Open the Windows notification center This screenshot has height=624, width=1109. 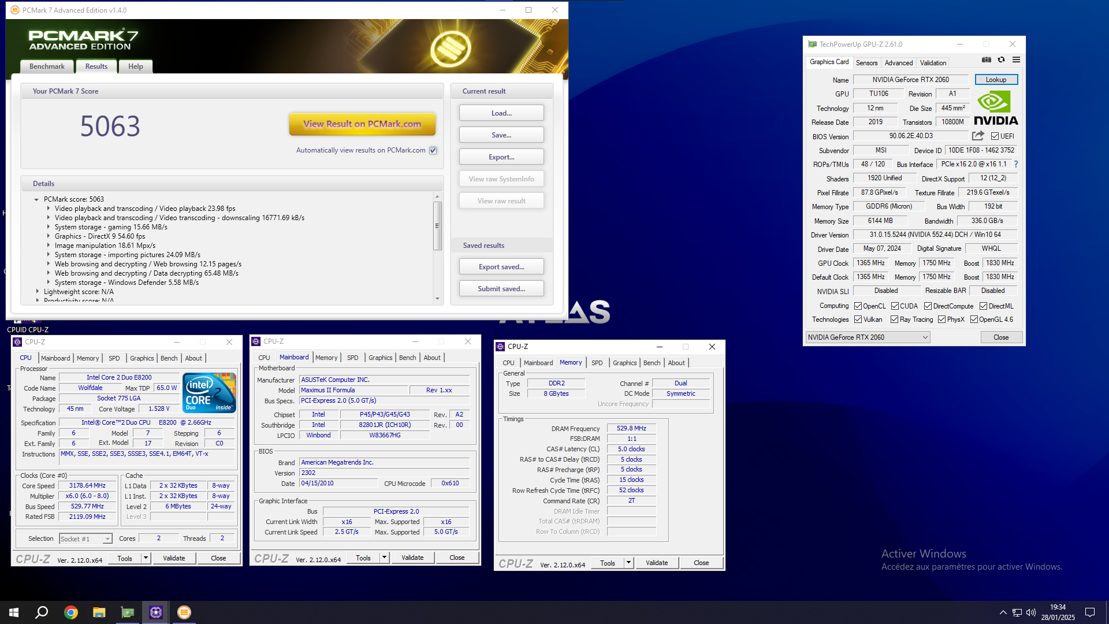click(x=1090, y=612)
